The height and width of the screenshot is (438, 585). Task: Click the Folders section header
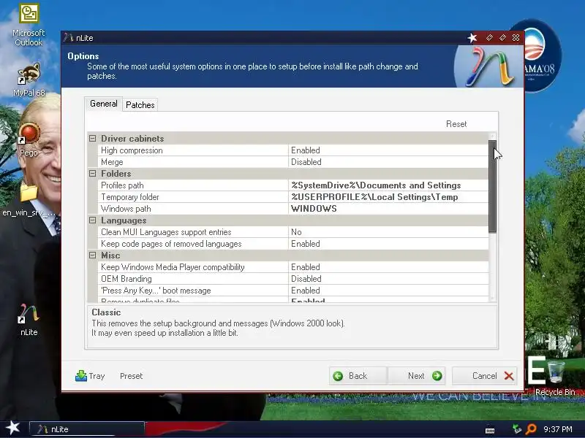[x=116, y=174]
